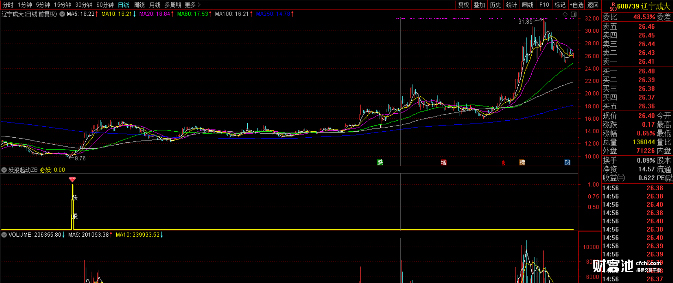
Task: Click the blue 财 event marker
Action: click(567, 162)
